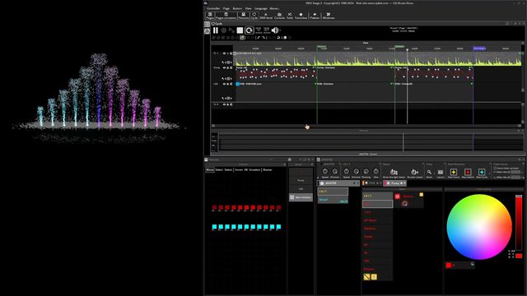Viewport: 527px width, 296px height.
Task: Select the first cyan LED fixture square
Action: 214,227
